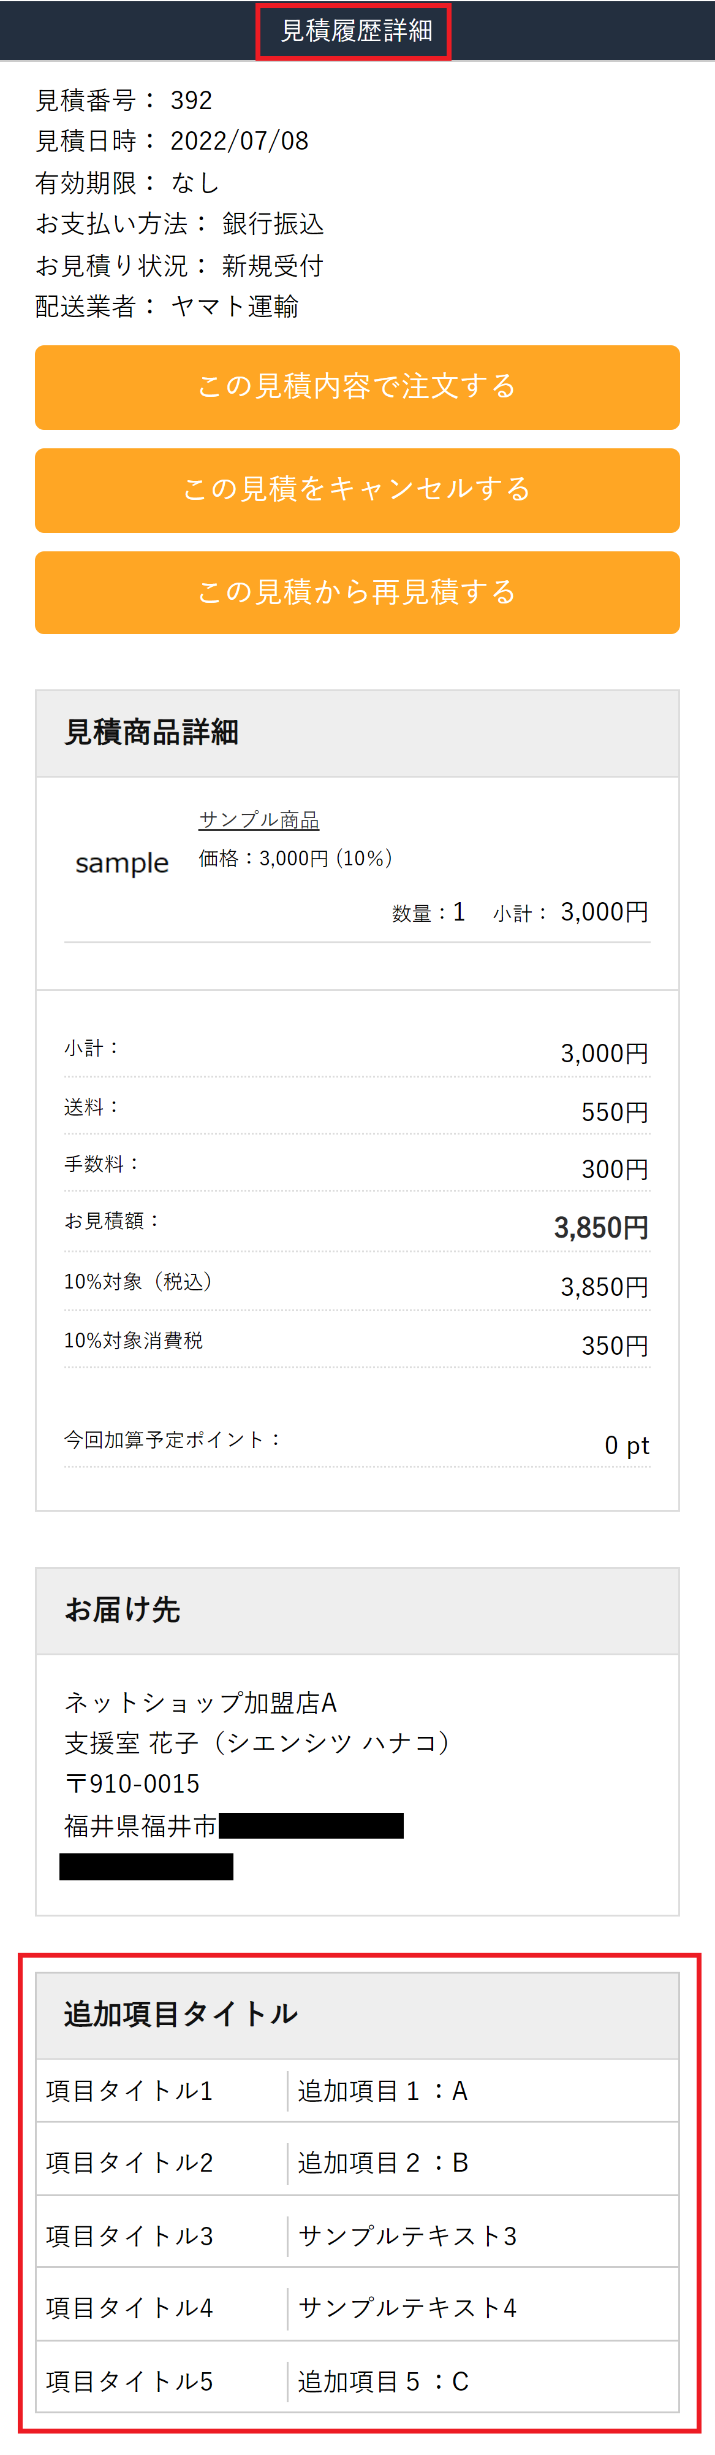Click 'この見積から再見積する' re-estimate button
The height and width of the screenshot is (2455, 715).
[x=357, y=593]
